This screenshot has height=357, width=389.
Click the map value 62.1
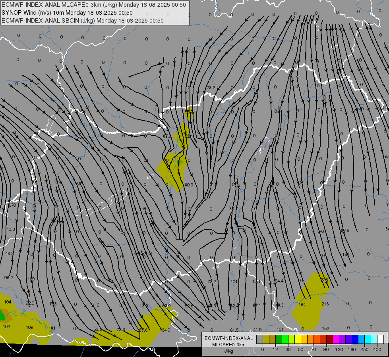pos(257,305)
